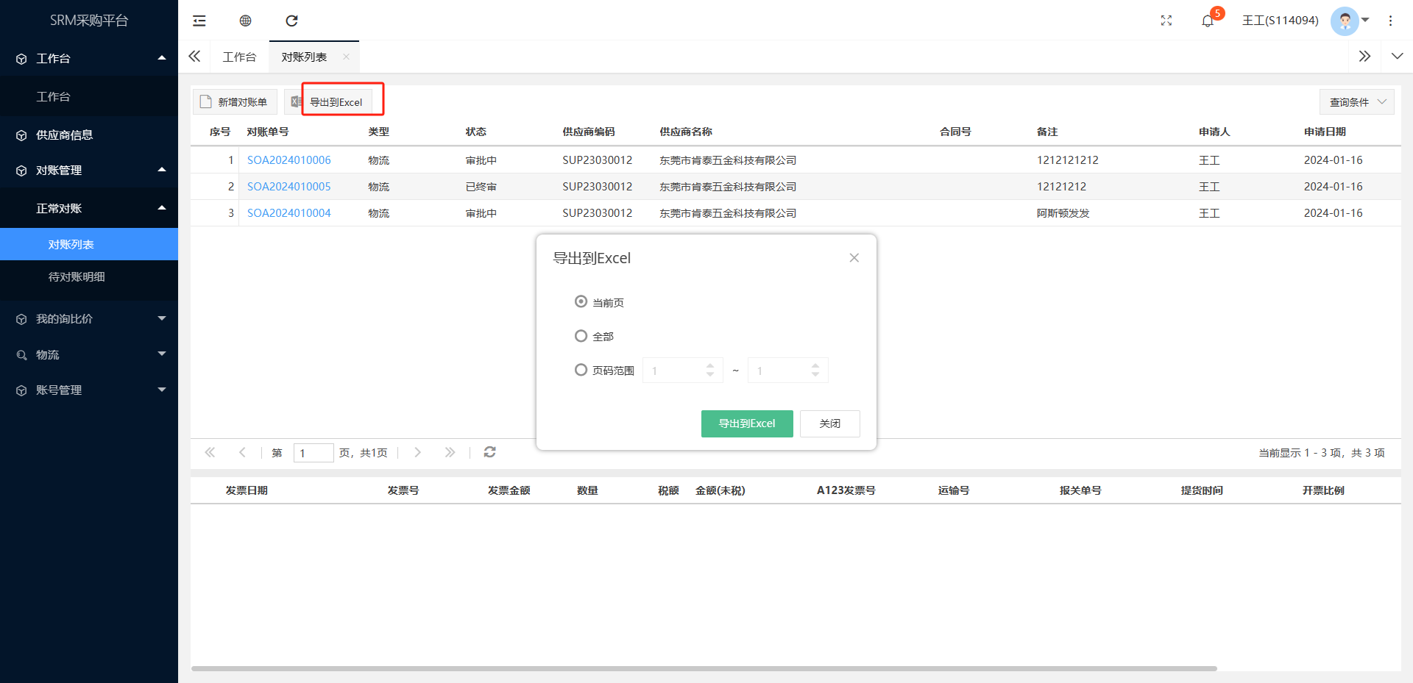
Task: Select the 全部 radio option
Action: tap(581, 336)
